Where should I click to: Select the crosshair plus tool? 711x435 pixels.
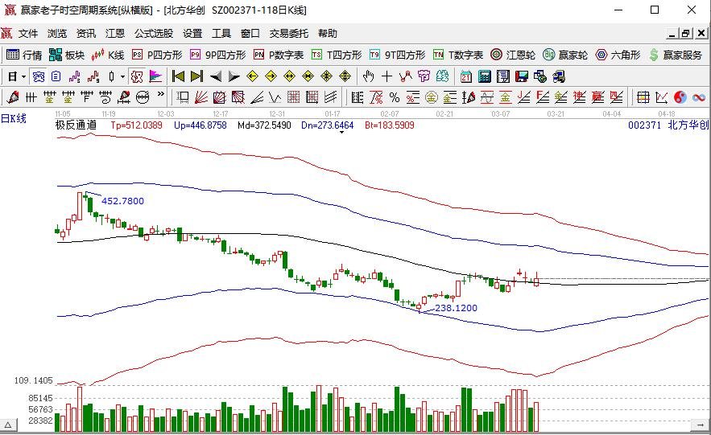387,76
